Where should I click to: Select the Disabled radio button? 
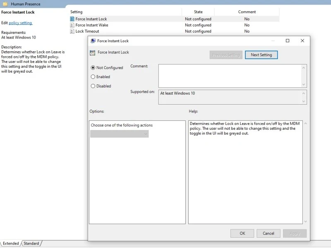coord(93,86)
